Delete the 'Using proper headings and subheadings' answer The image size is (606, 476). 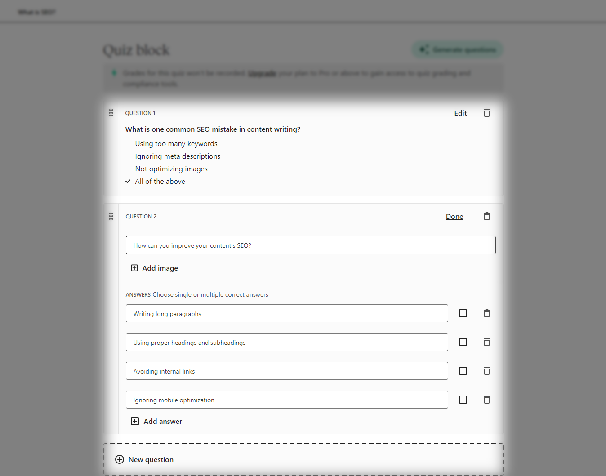(487, 342)
